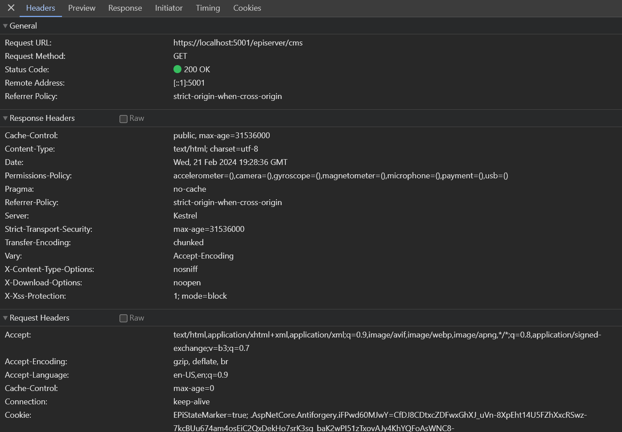The height and width of the screenshot is (432, 622).
Task: Click the Cookie header value text
Action: 379,415
